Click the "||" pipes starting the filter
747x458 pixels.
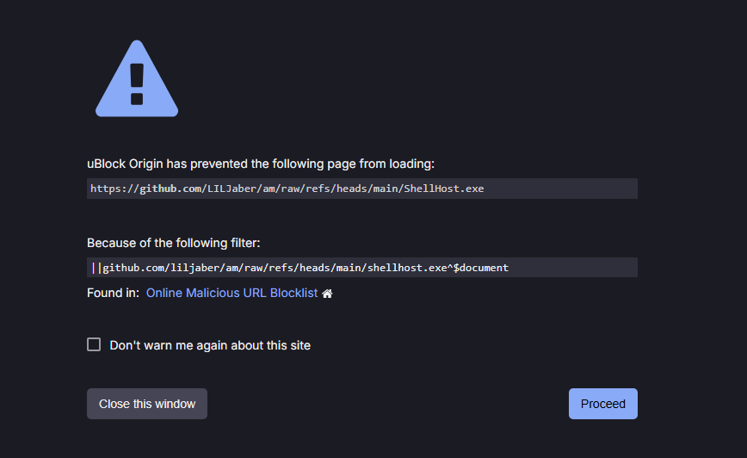(96, 268)
